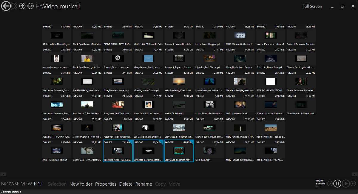Select Mika_Rain.mp4 thumbnail
Screen dimensions: 358x194
210,151
